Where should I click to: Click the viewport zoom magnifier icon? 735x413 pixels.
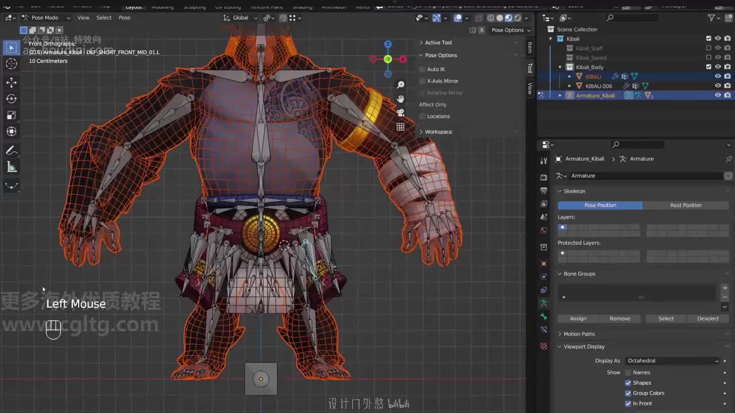pyautogui.click(x=400, y=85)
